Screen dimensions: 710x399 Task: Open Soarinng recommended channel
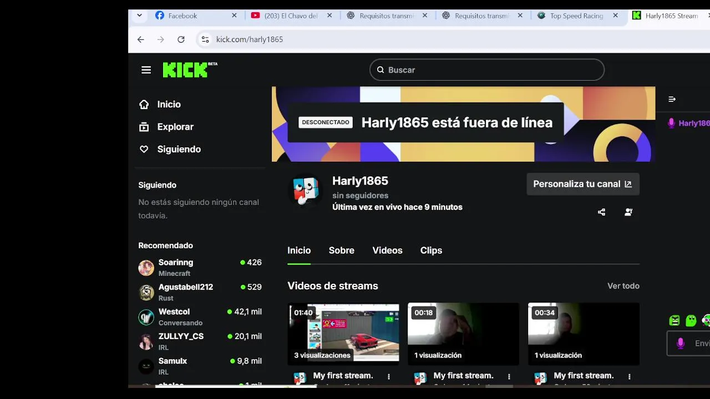200,268
